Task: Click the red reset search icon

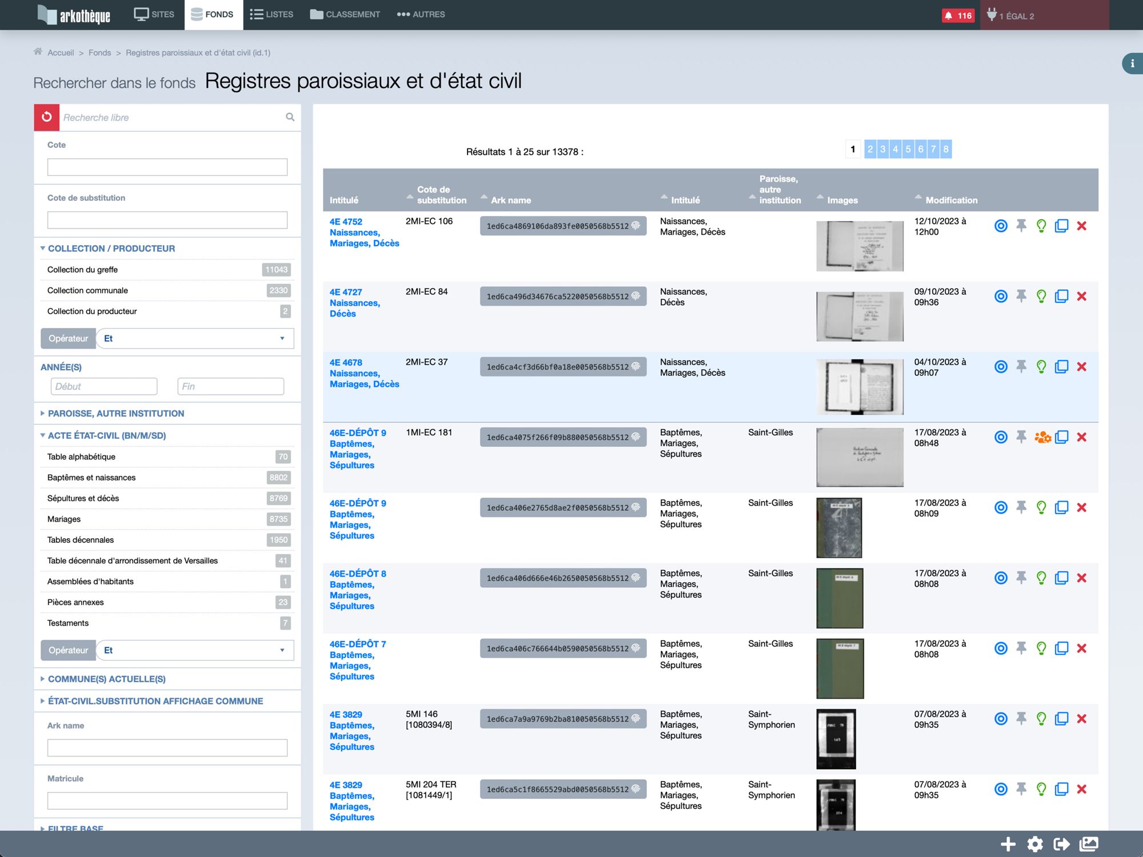Action: pyautogui.click(x=47, y=117)
